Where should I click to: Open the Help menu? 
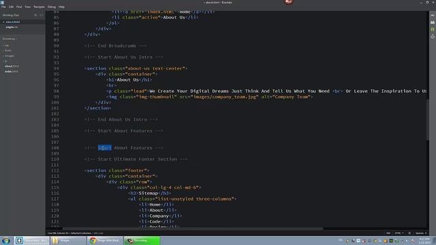click(x=61, y=7)
